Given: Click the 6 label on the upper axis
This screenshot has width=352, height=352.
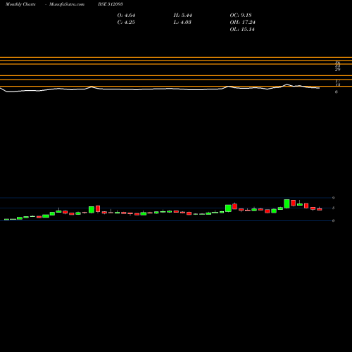Looking at the screenshot, I should point(337,92).
